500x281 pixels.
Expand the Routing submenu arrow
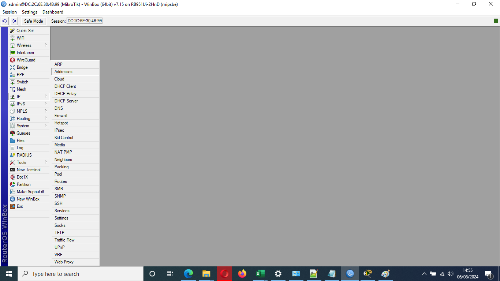(46, 119)
